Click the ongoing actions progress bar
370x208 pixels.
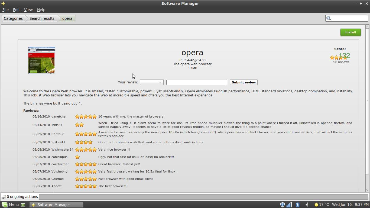tap(204, 197)
